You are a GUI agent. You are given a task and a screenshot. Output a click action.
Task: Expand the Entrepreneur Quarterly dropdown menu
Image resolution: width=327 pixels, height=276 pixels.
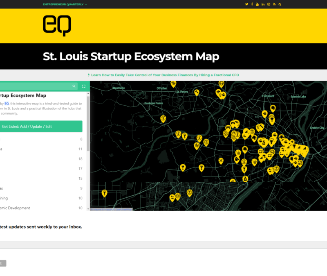(65, 5)
